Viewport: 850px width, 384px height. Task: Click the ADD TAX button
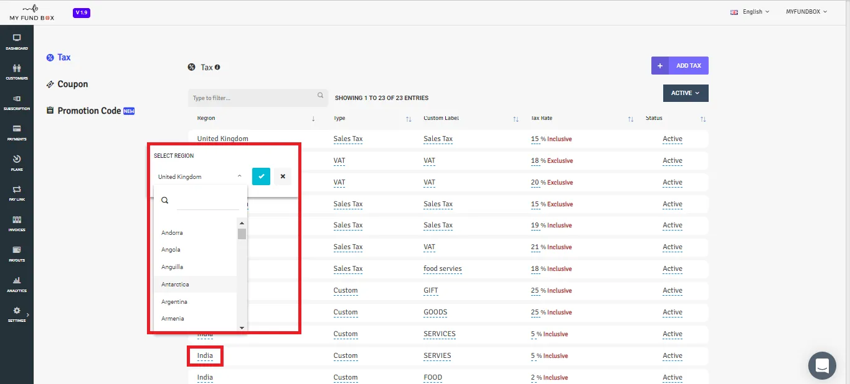click(680, 66)
